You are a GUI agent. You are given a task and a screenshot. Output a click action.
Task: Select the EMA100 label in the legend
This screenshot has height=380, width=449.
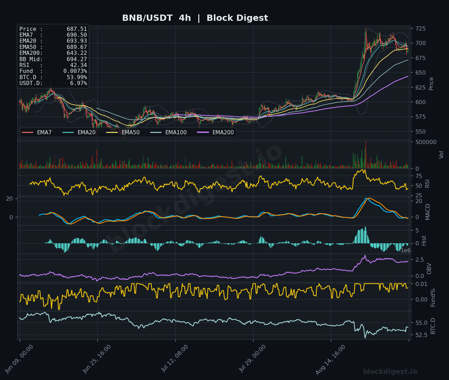pos(176,132)
